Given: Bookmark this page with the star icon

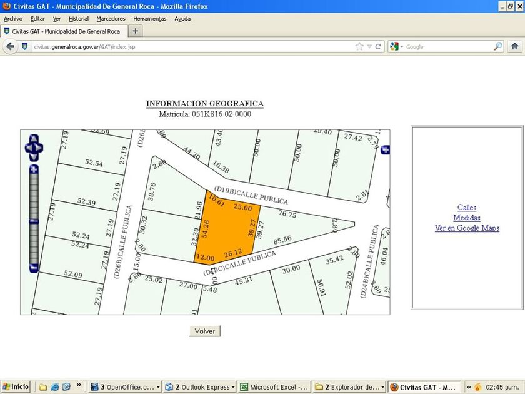Looking at the screenshot, I should click(359, 46).
